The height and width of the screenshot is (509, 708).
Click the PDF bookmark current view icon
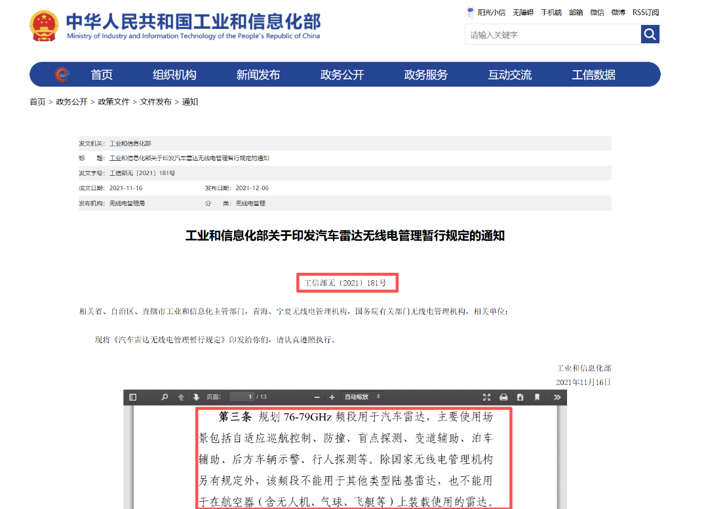(537, 397)
